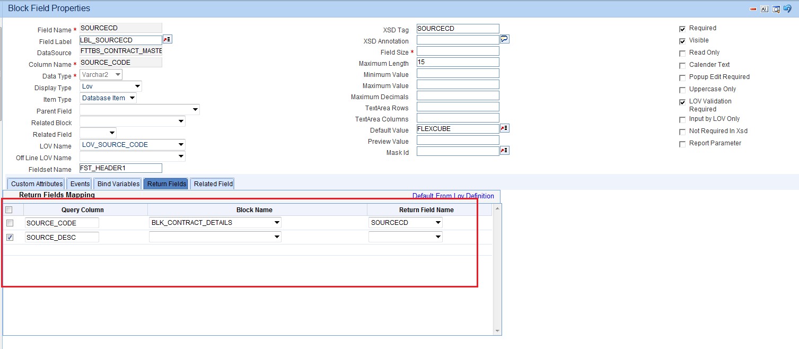Check Not Required In Xsd option
Viewport: 799px width, 349px height.
pos(682,132)
